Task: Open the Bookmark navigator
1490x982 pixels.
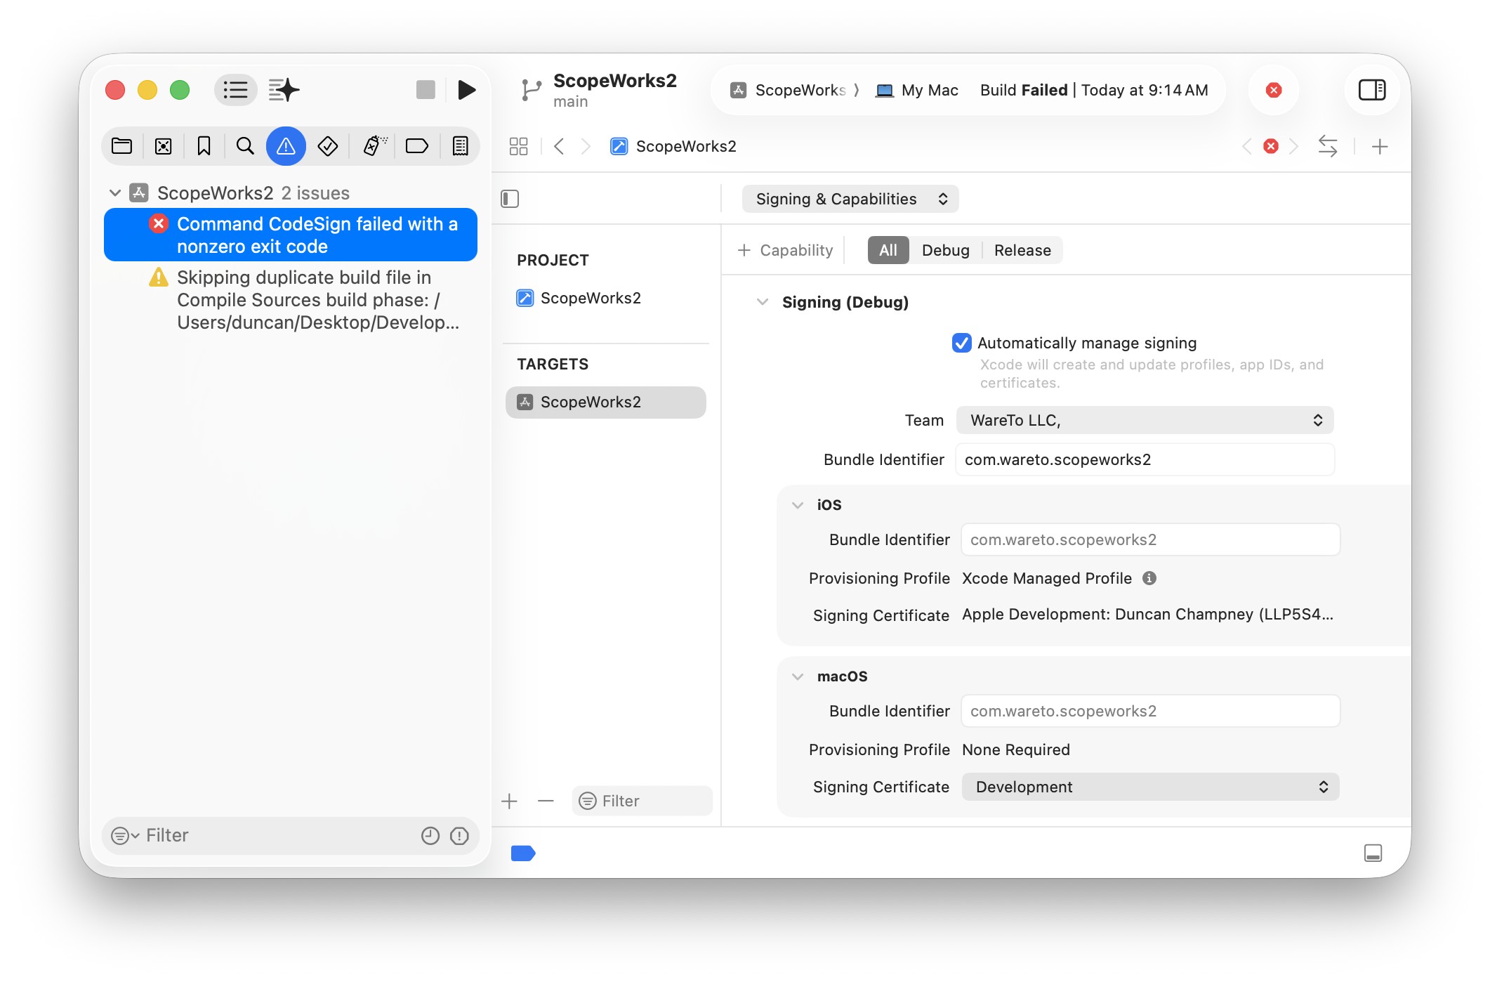Action: coord(204,146)
